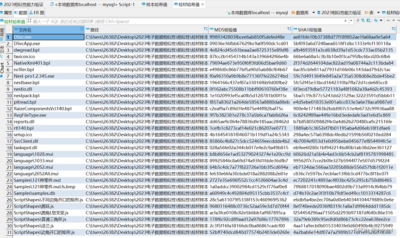Select the MD5 cell in setup.ico row
The image size is (400, 238).
coord(250,135)
